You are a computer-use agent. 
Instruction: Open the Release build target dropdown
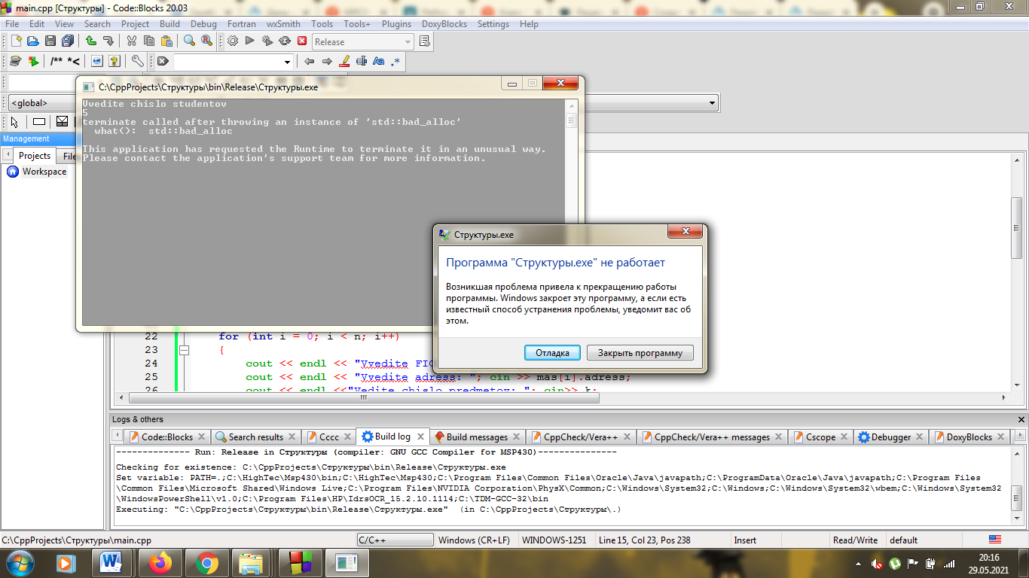(x=363, y=42)
